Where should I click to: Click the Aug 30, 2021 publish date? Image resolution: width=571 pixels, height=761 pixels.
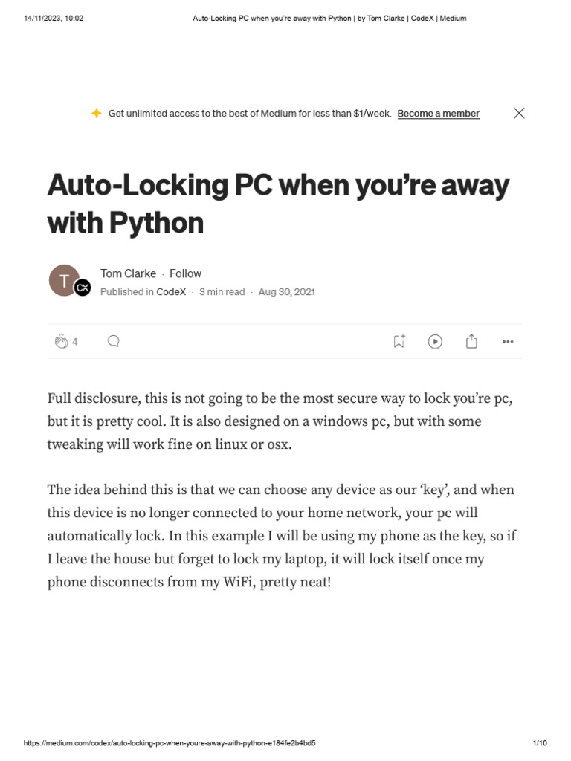coord(286,292)
